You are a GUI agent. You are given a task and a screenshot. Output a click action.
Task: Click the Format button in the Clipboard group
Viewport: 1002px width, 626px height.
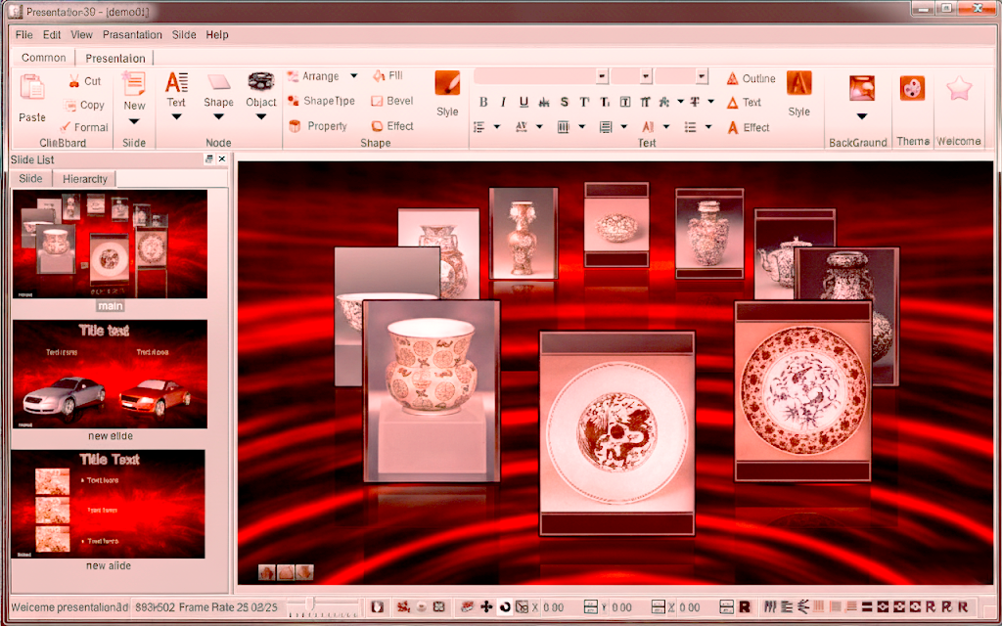[x=85, y=126]
